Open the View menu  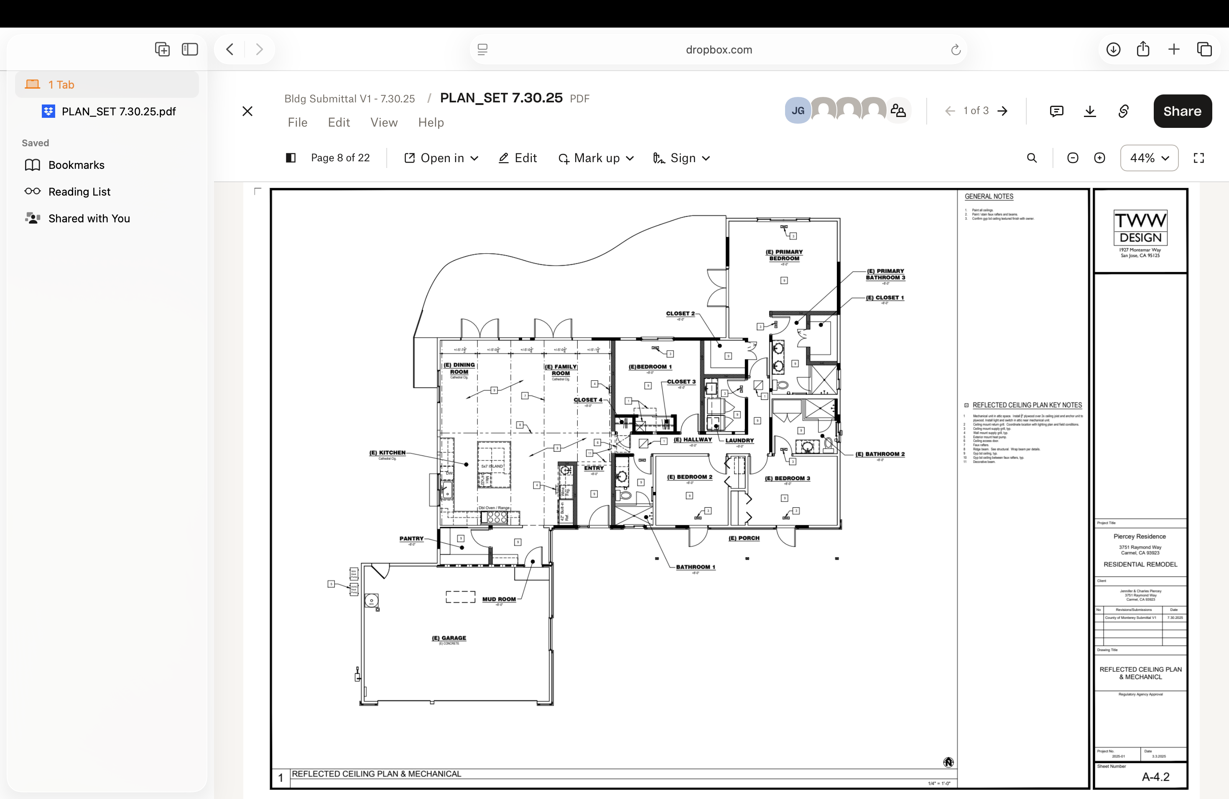pyautogui.click(x=384, y=122)
